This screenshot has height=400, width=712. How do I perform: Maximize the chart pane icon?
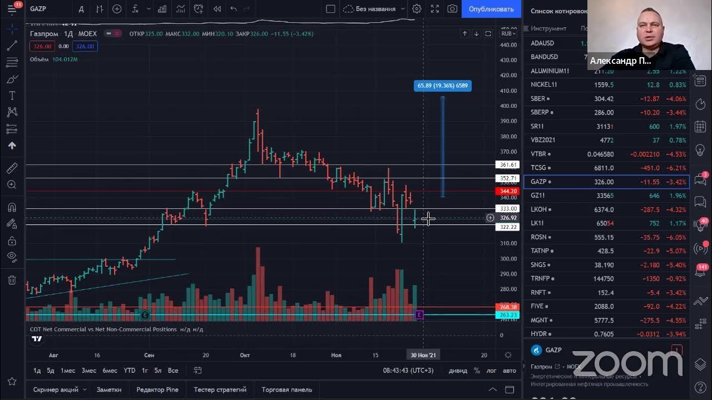point(488,34)
